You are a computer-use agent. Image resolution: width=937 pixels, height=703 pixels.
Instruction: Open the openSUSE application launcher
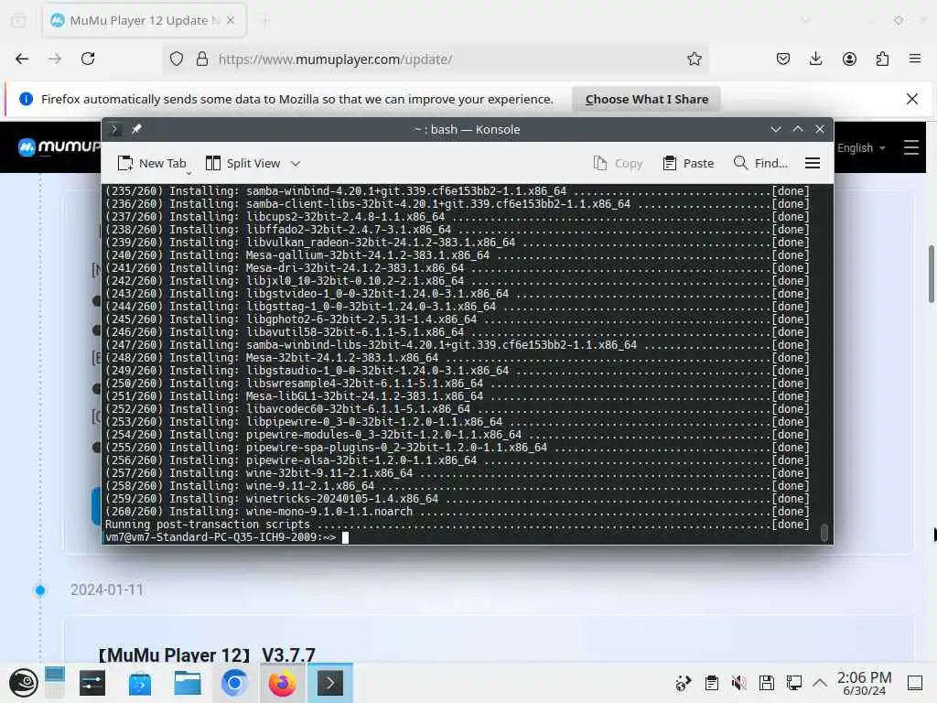click(x=23, y=683)
